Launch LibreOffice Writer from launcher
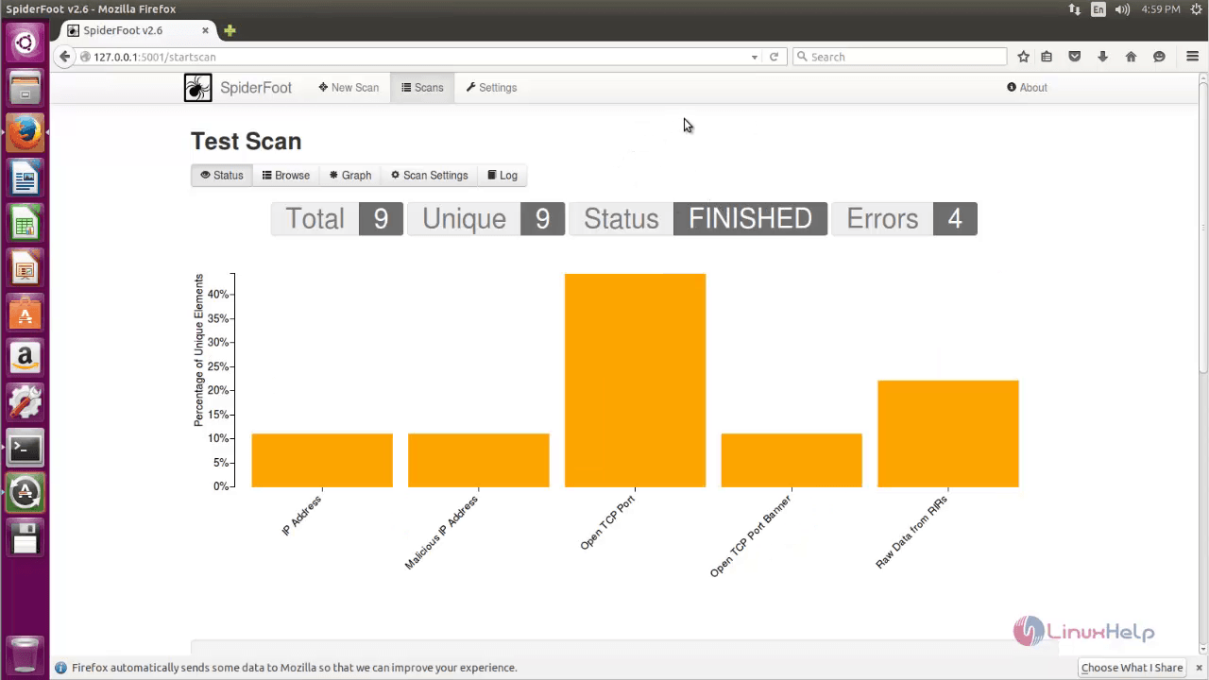The image size is (1209, 680). [x=25, y=178]
